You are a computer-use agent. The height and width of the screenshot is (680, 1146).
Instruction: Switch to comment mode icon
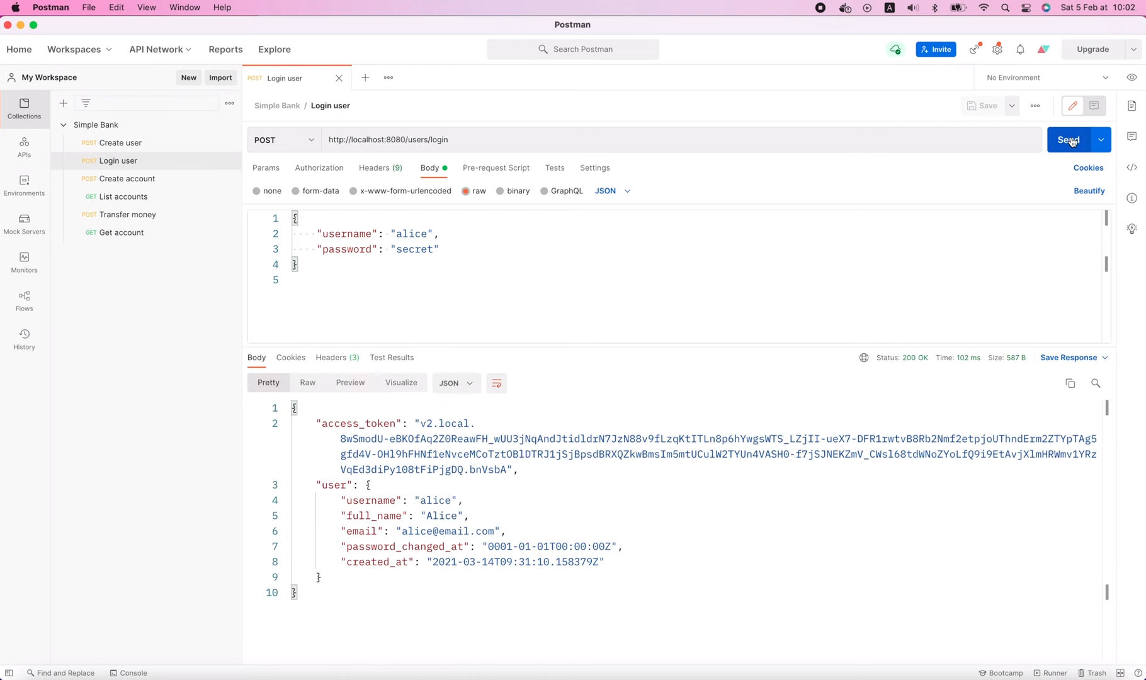[x=1094, y=106]
